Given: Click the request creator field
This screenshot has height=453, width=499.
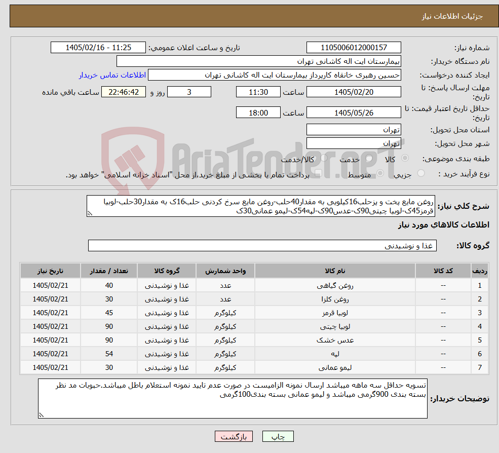Looking at the screenshot, I should click(274, 75).
